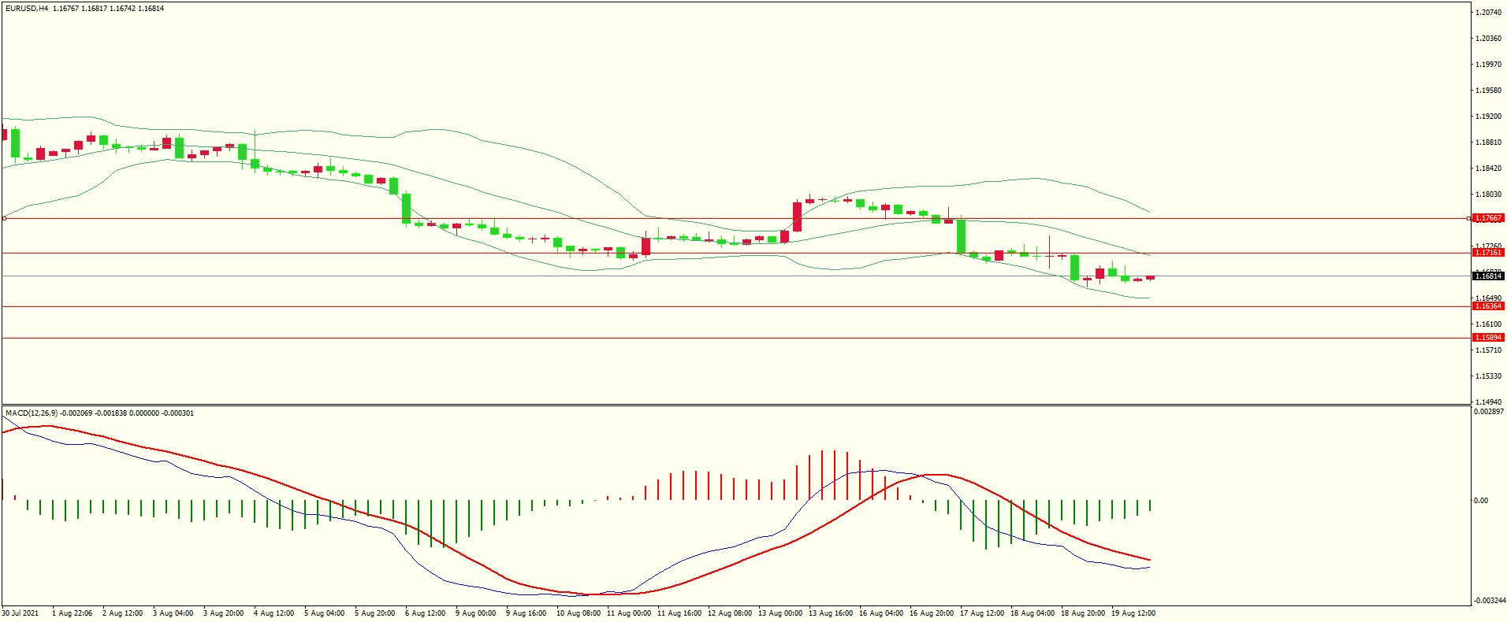
Task: Click the 1.14940 price scale value
Action: coord(1488,402)
